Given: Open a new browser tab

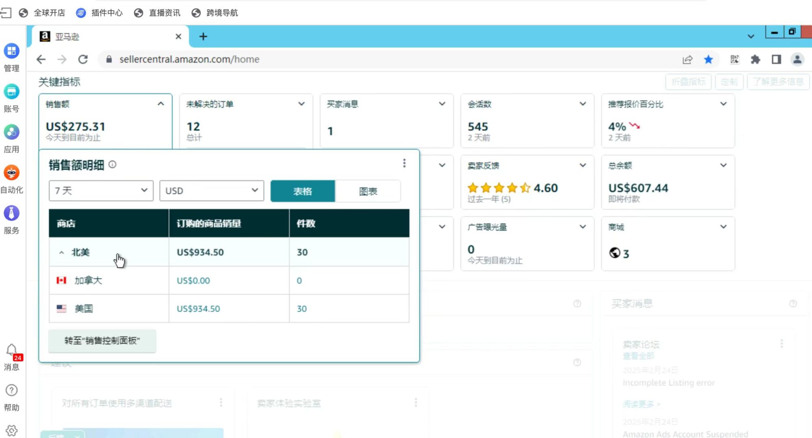Looking at the screenshot, I should tap(203, 36).
